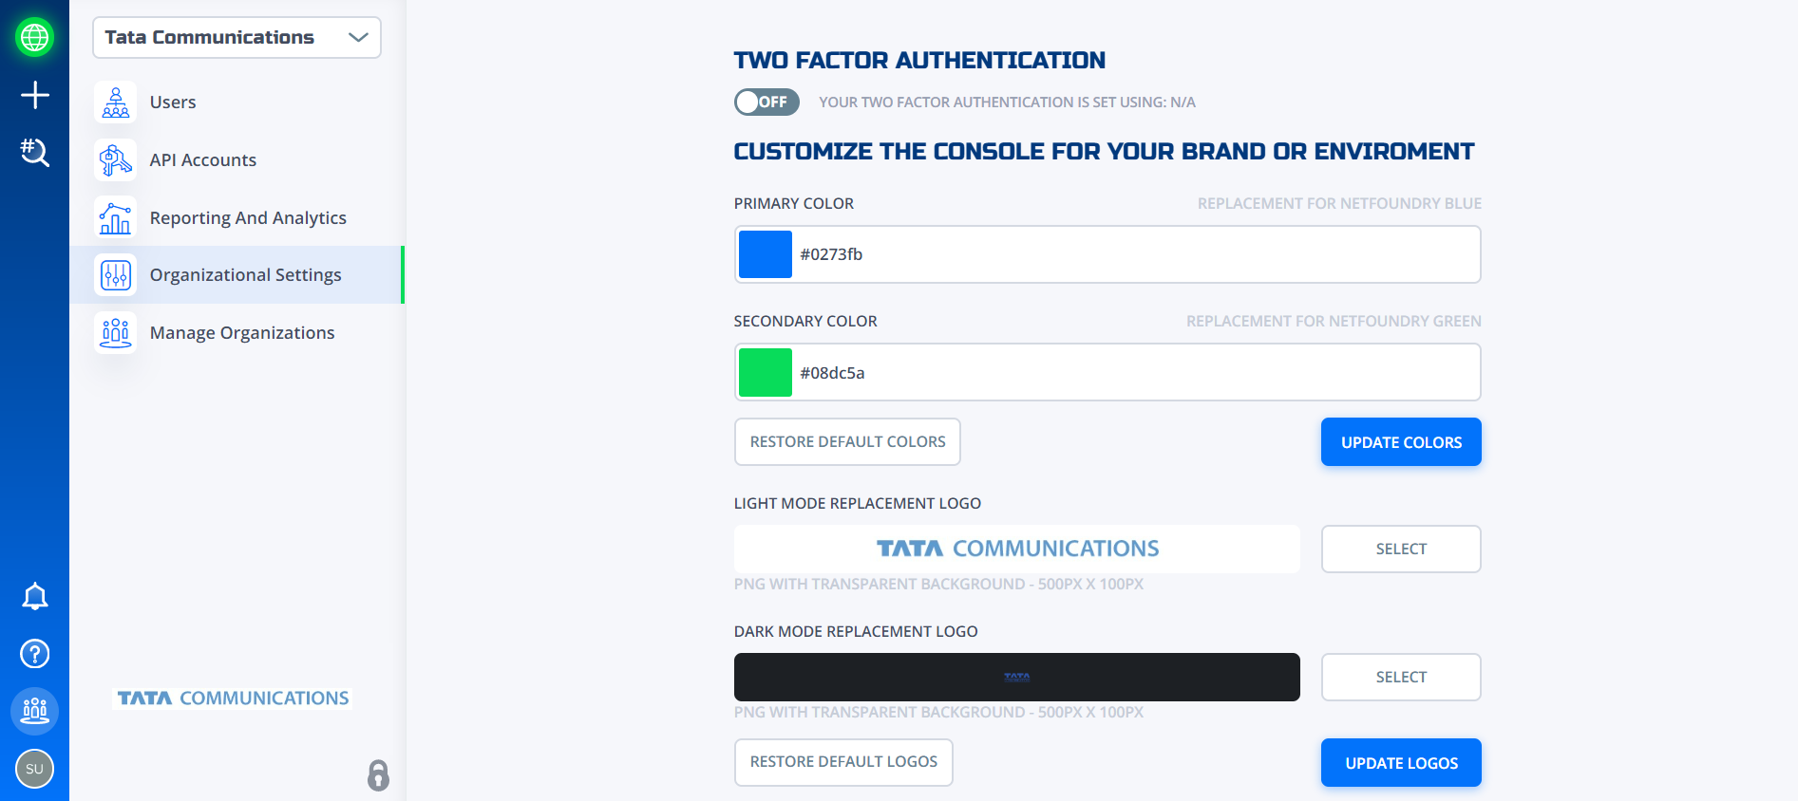
Task: Click the 'Light Mode Replacement Logo' label
Action: point(858,503)
